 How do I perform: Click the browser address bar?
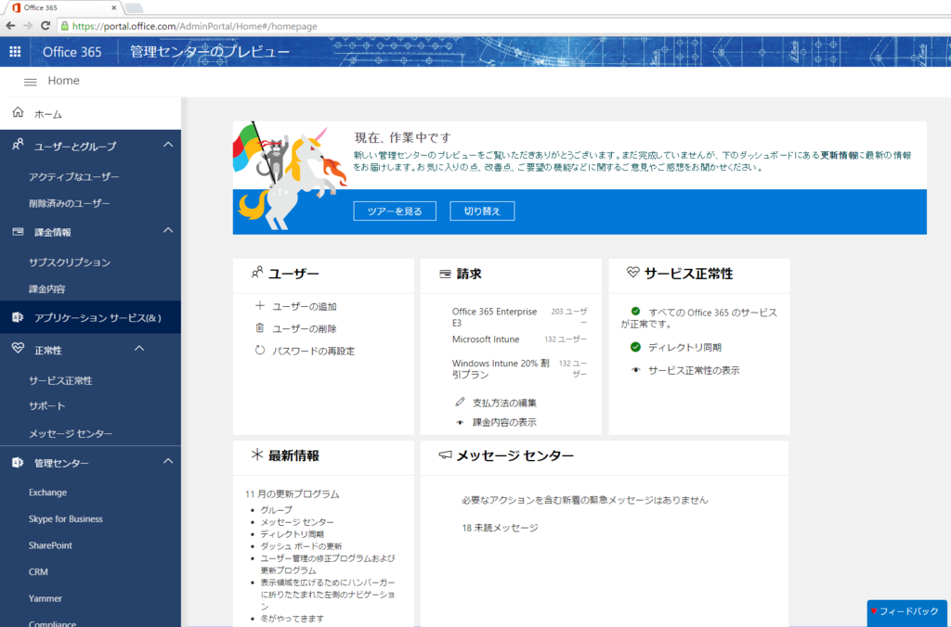(x=503, y=26)
